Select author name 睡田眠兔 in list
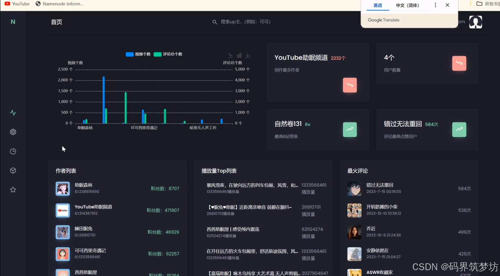This screenshot has width=500, height=276. (x=84, y=229)
